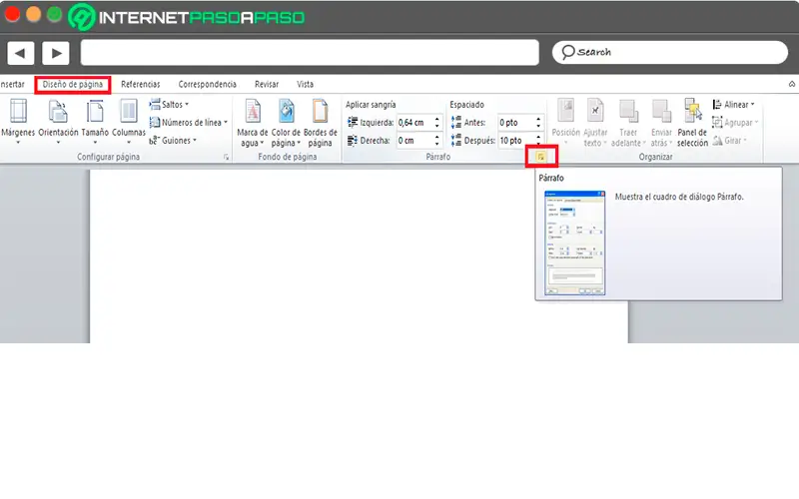Click the Posición button
Viewport: 799px width, 499px height.
pos(565,123)
